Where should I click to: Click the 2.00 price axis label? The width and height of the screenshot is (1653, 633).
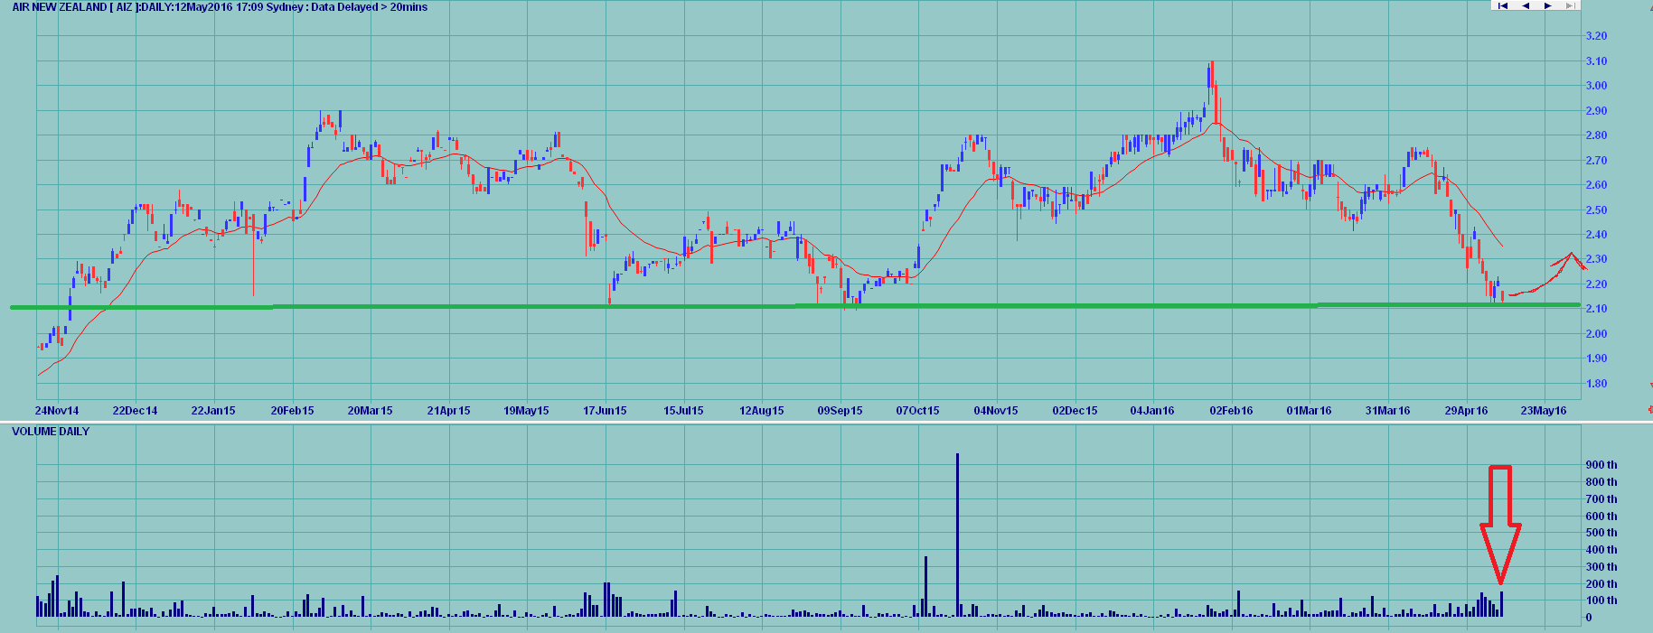[1597, 334]
